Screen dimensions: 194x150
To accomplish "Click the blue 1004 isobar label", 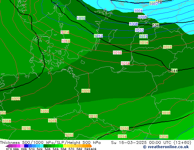I will pyautogui.click(x=138, y=11).
